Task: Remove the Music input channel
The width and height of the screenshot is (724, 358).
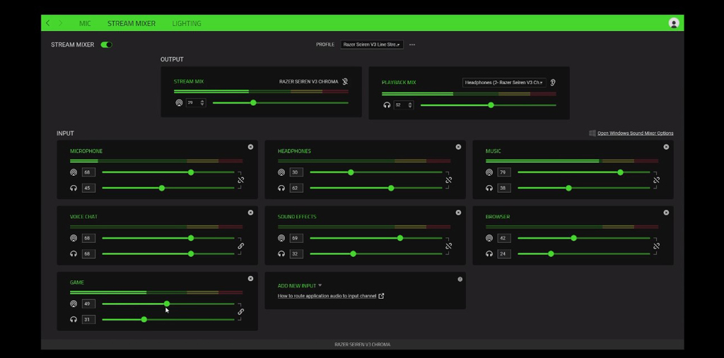Action: [666, 147]
